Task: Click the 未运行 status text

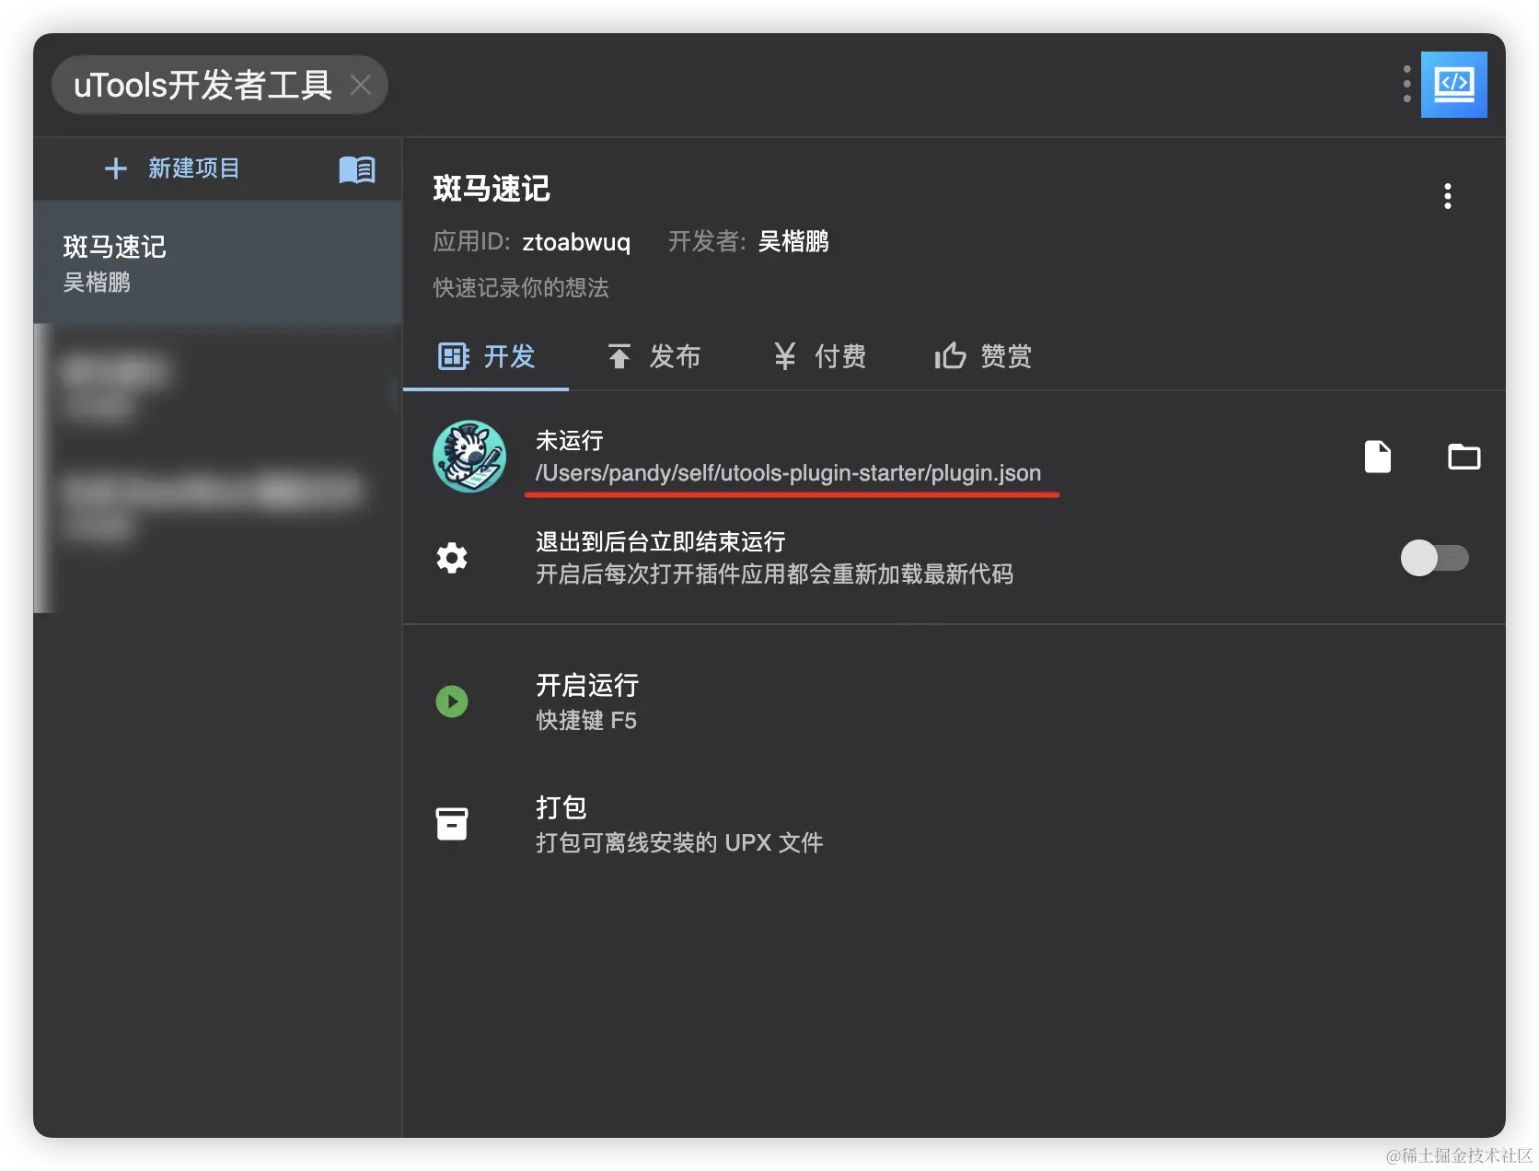Action: (x=570, y=441)
